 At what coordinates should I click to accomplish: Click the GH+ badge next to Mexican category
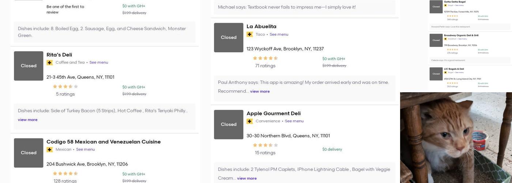tap(50, 150)
